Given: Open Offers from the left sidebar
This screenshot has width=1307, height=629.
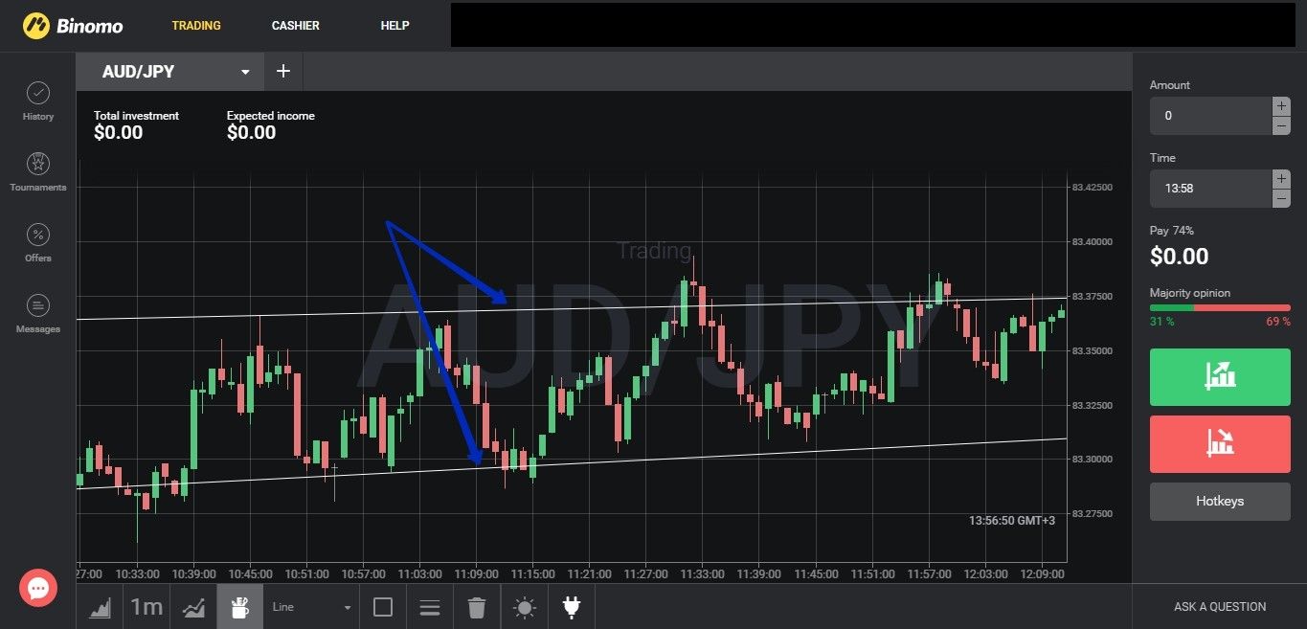Looking at the screenshot, I should tap(38, 242).
